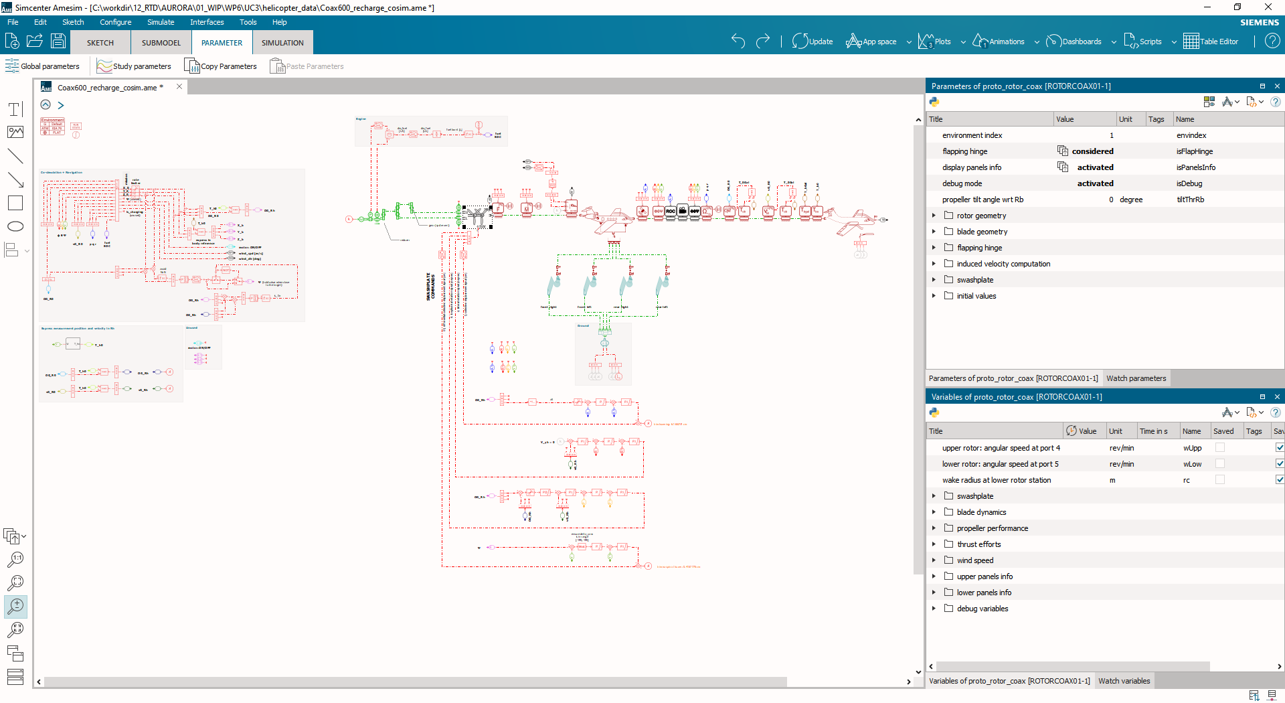Open Study parameters

pos(133,66)
